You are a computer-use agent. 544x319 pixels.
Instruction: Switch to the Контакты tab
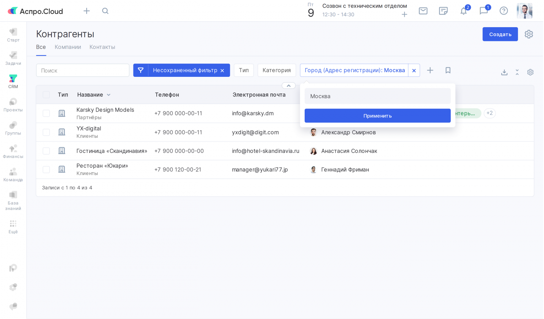102,47
